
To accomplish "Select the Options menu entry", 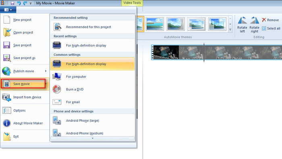I will [x=25, y=110].
